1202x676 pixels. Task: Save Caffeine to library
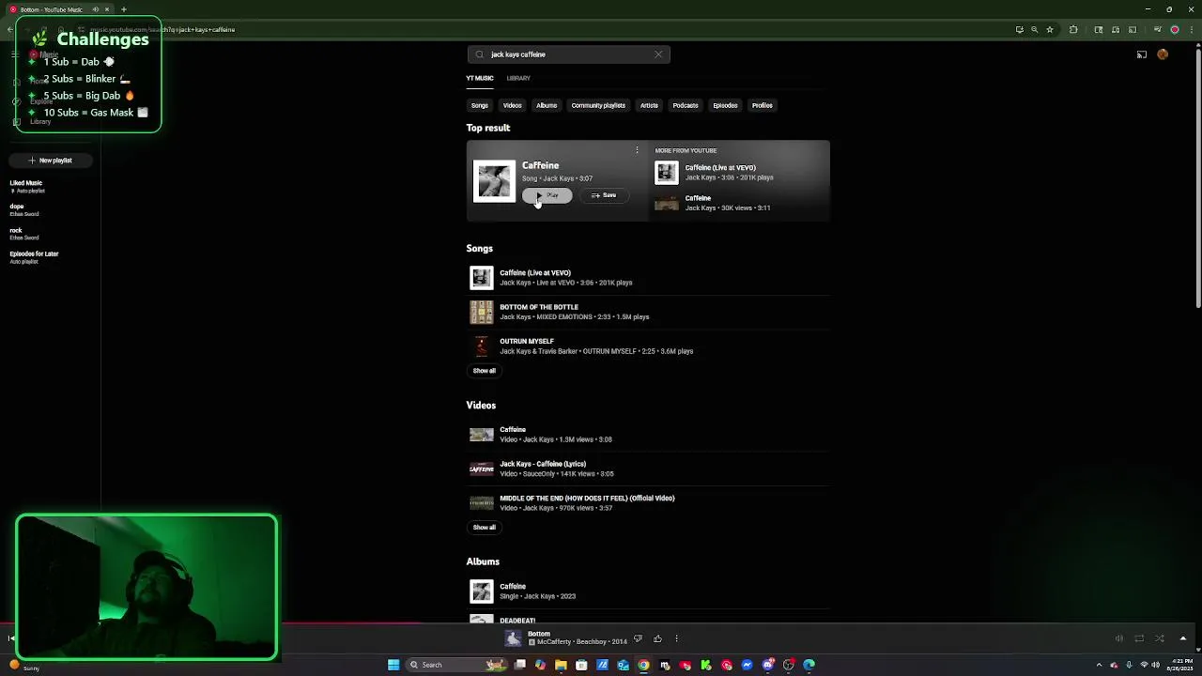(604, 195)
